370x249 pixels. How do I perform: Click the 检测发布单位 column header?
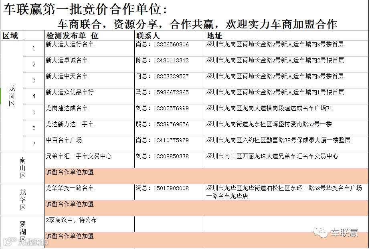(x=89, y=35)
